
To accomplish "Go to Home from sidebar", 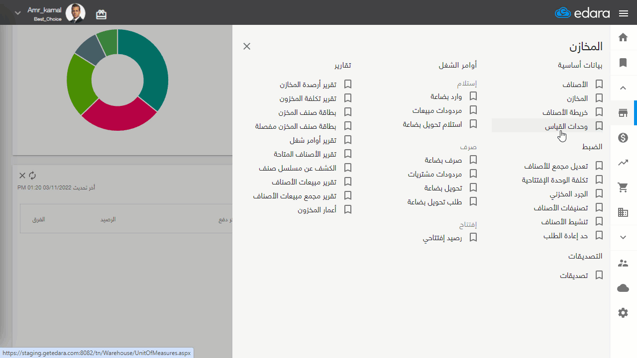I will click(623, 37).
